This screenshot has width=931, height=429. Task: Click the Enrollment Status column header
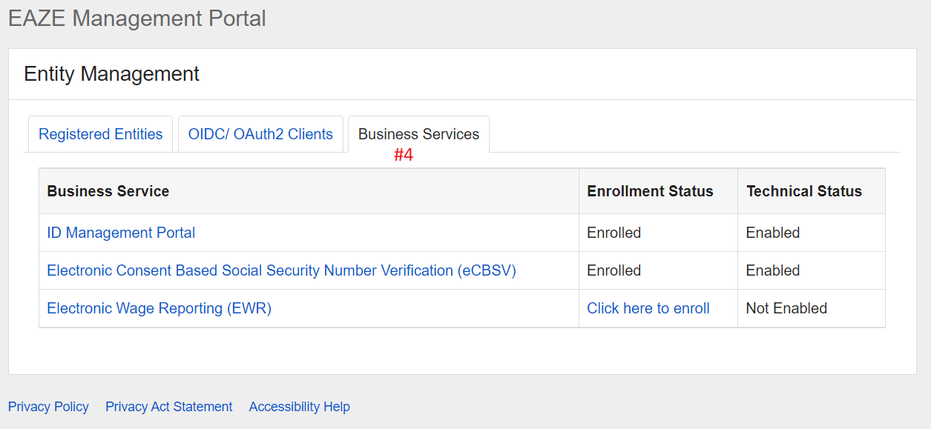650,191
